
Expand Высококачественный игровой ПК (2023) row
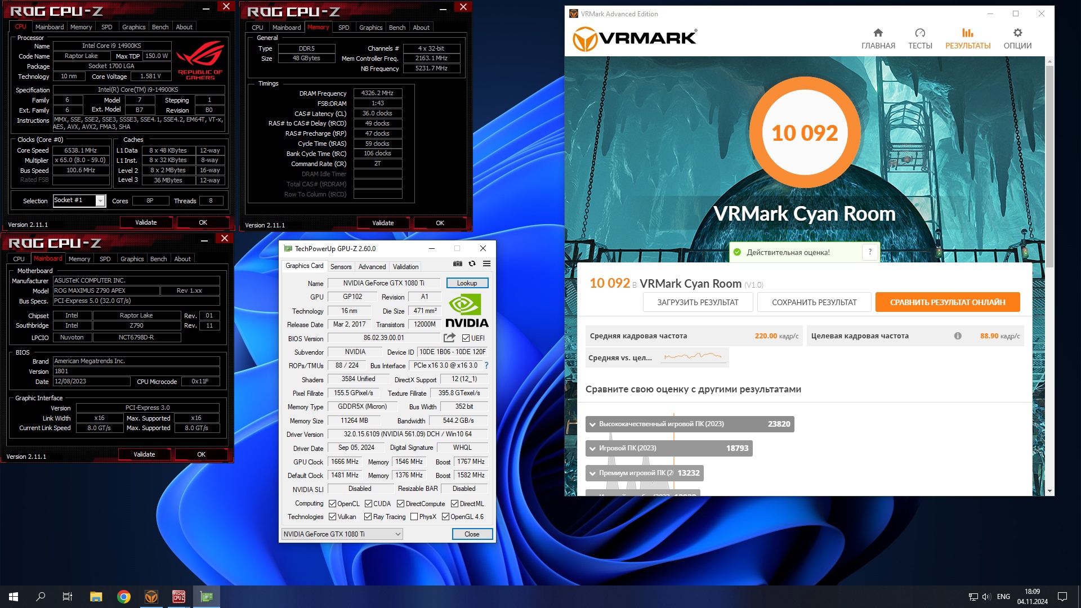pos(690,424)
